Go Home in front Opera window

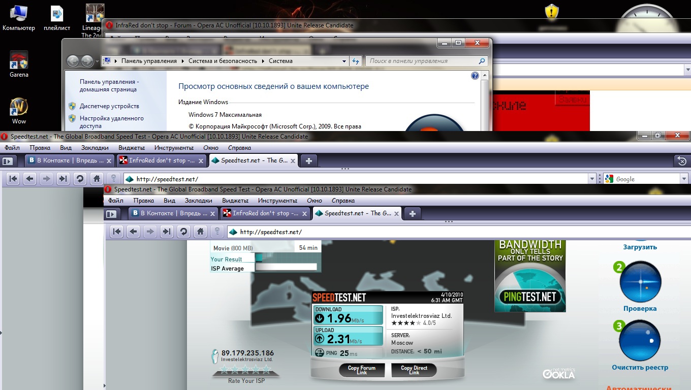200,232
